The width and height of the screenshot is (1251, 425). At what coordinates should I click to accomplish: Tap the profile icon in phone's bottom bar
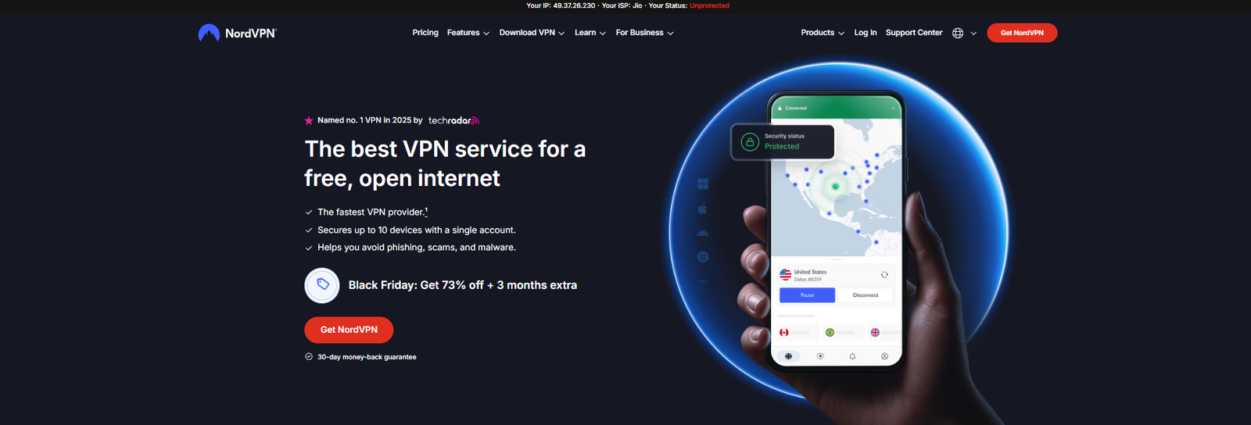[x=884, y=356]
